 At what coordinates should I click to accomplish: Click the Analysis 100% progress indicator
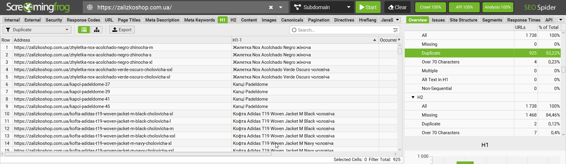[498, 7]
